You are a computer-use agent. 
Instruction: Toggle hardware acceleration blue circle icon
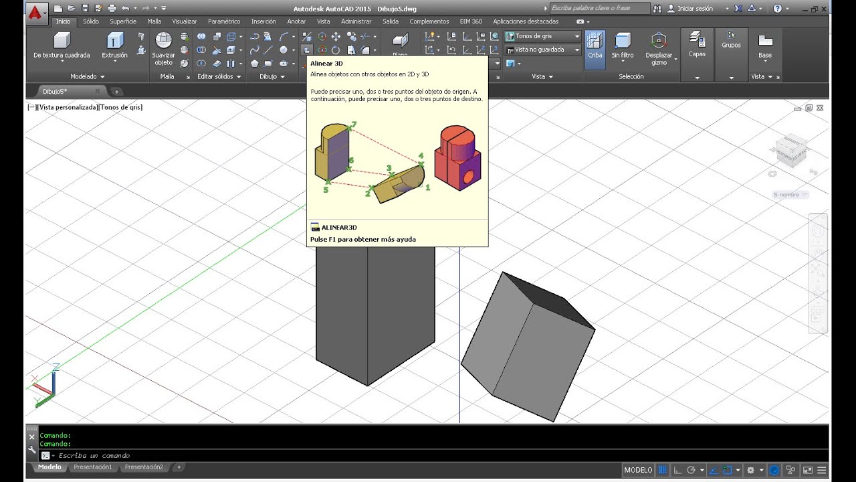coord(774,470)
